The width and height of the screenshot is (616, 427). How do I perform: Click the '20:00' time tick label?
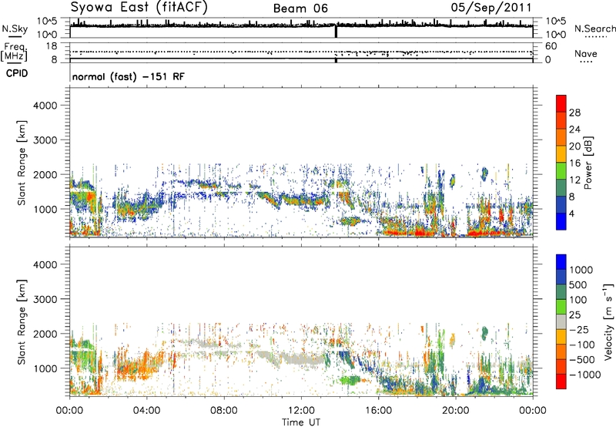click(456, 411)
